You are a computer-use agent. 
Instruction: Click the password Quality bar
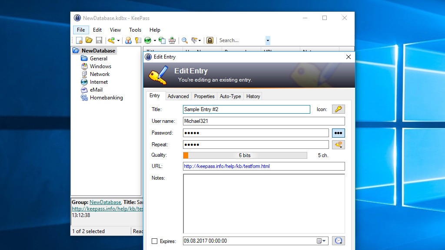coord(245,155)
